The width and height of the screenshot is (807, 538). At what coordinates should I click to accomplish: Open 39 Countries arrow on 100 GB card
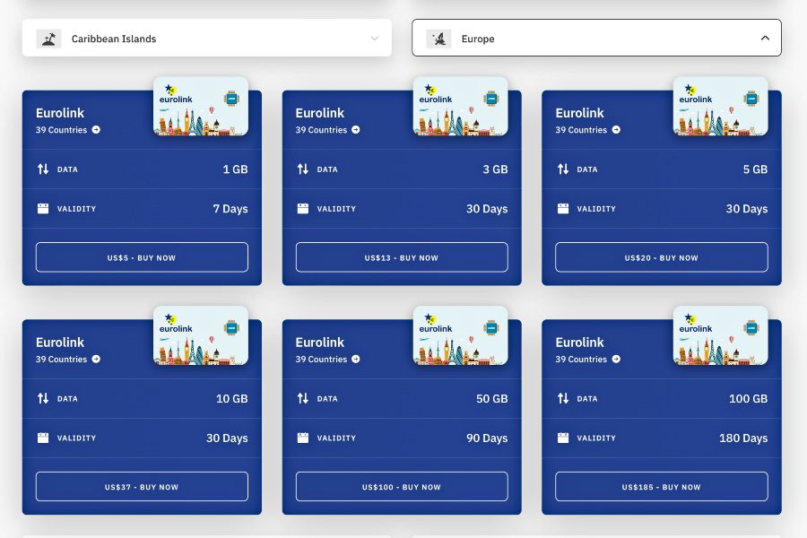(x=616, y=359)
